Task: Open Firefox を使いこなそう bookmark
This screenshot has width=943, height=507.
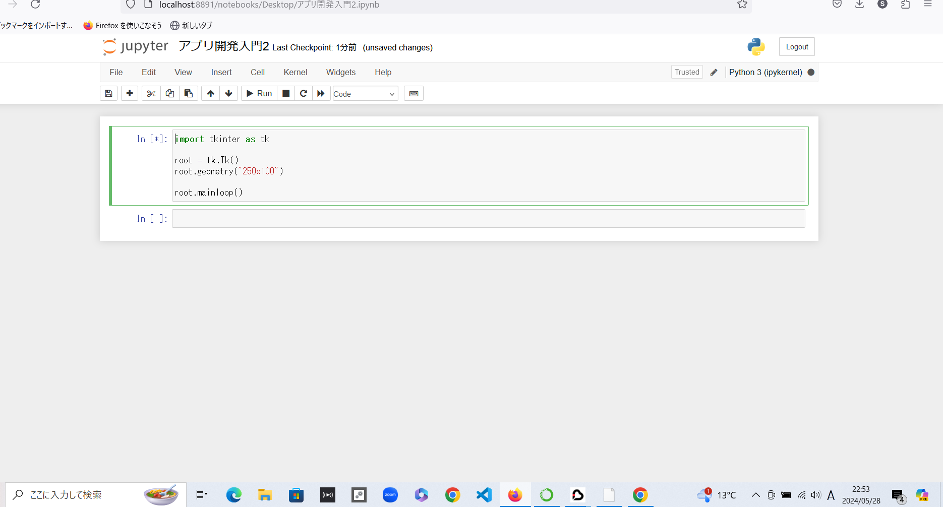Action: [123, 25]
